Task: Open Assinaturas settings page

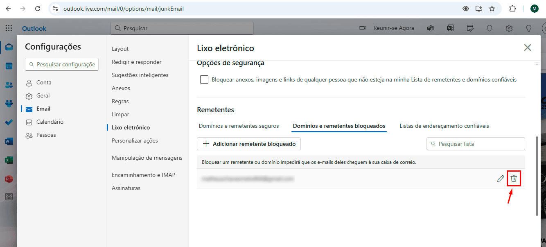Action: tap(126, 188)
